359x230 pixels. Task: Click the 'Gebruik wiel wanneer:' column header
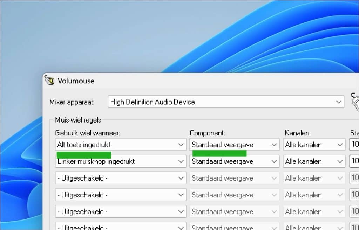tap(87, 133)
